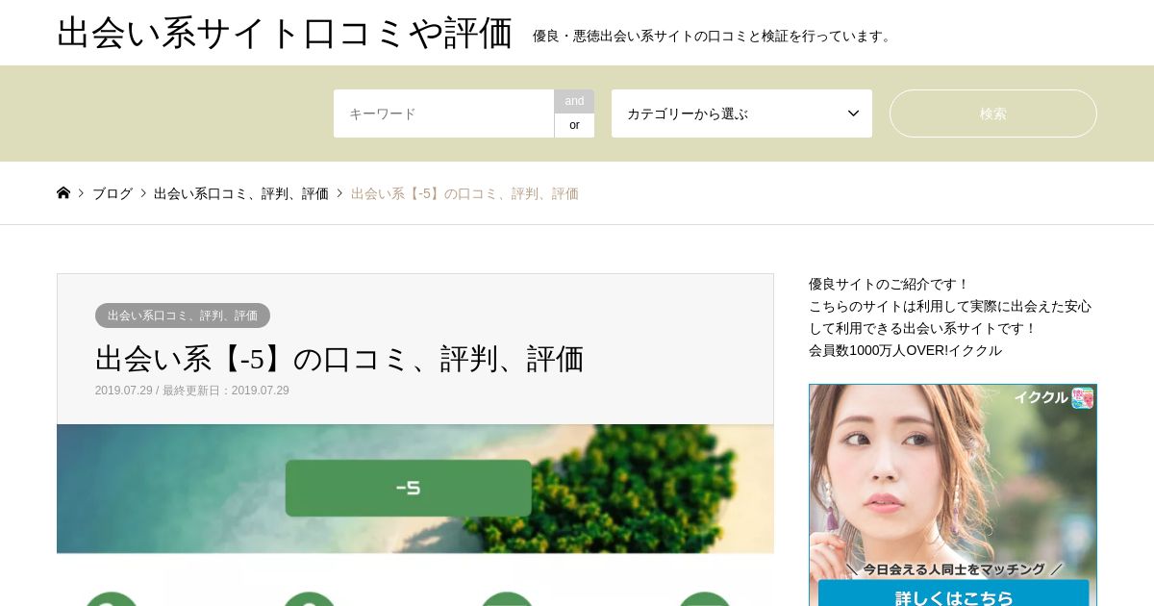1154x606 pixels.
Task: Select the 'or' search mode toggle
Action: [574, 125]
